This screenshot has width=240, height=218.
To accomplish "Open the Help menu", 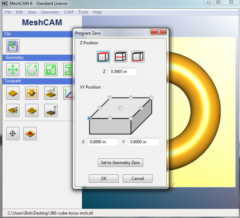I will click(97, 12).
